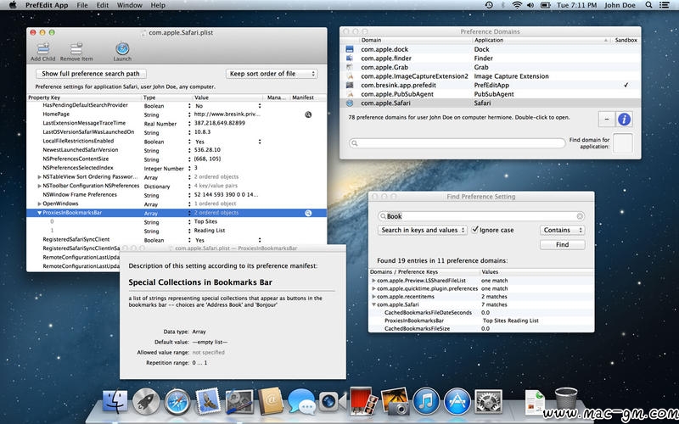This screenshot has width=679, height=424.
Task: Click the icon beside com.apple.ImageCaptureExtension2 domain
Action: coord(350,76)
